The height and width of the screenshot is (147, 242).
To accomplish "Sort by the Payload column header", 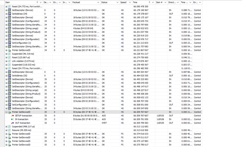I will click(76, 2).
